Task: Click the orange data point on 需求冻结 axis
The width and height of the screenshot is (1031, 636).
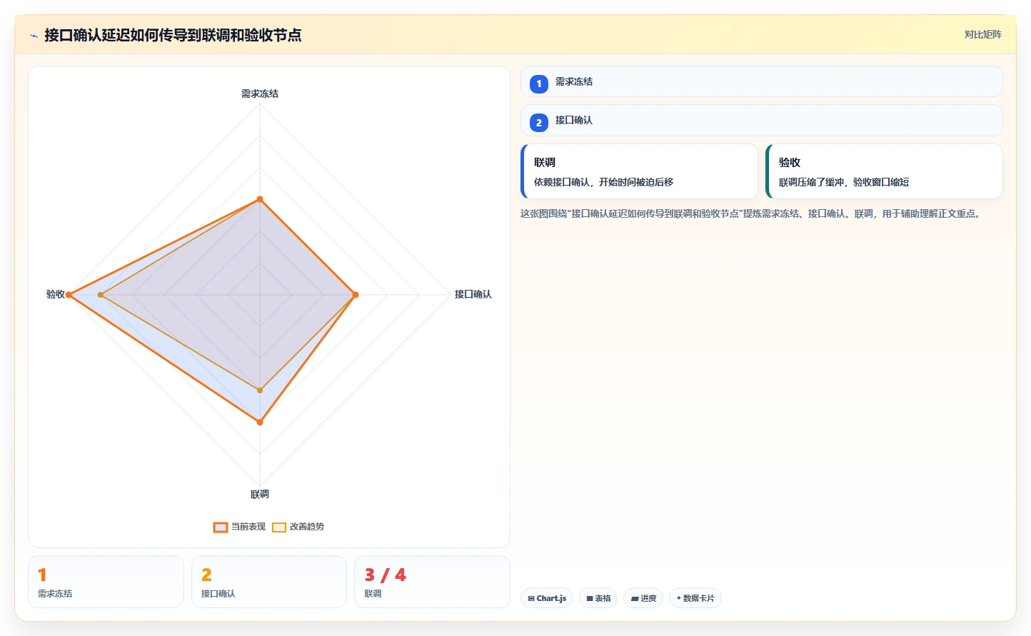Action: point(260,199)
